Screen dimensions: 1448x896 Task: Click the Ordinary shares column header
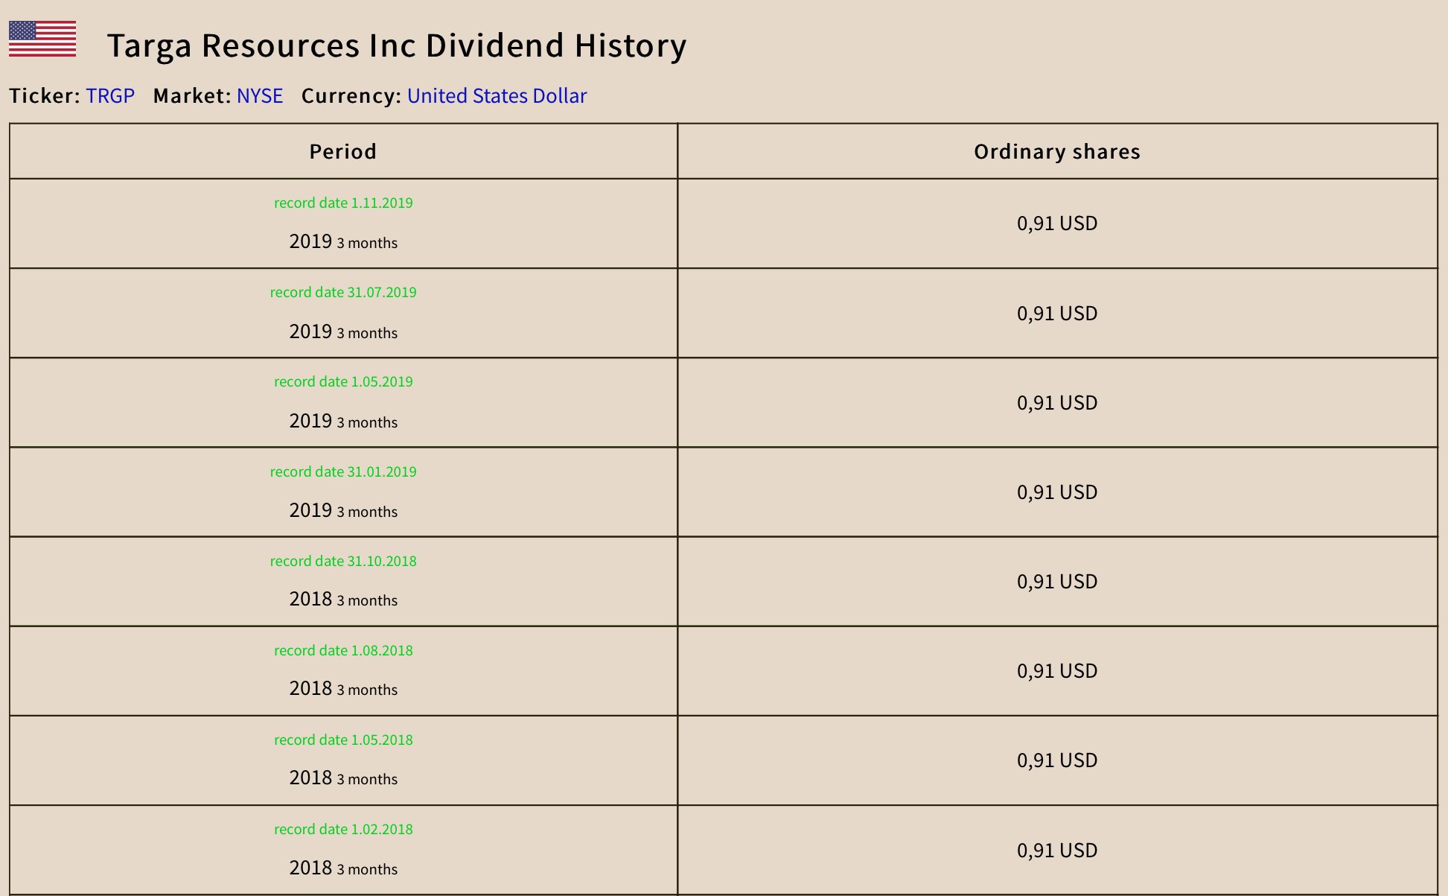(1056, 152)
